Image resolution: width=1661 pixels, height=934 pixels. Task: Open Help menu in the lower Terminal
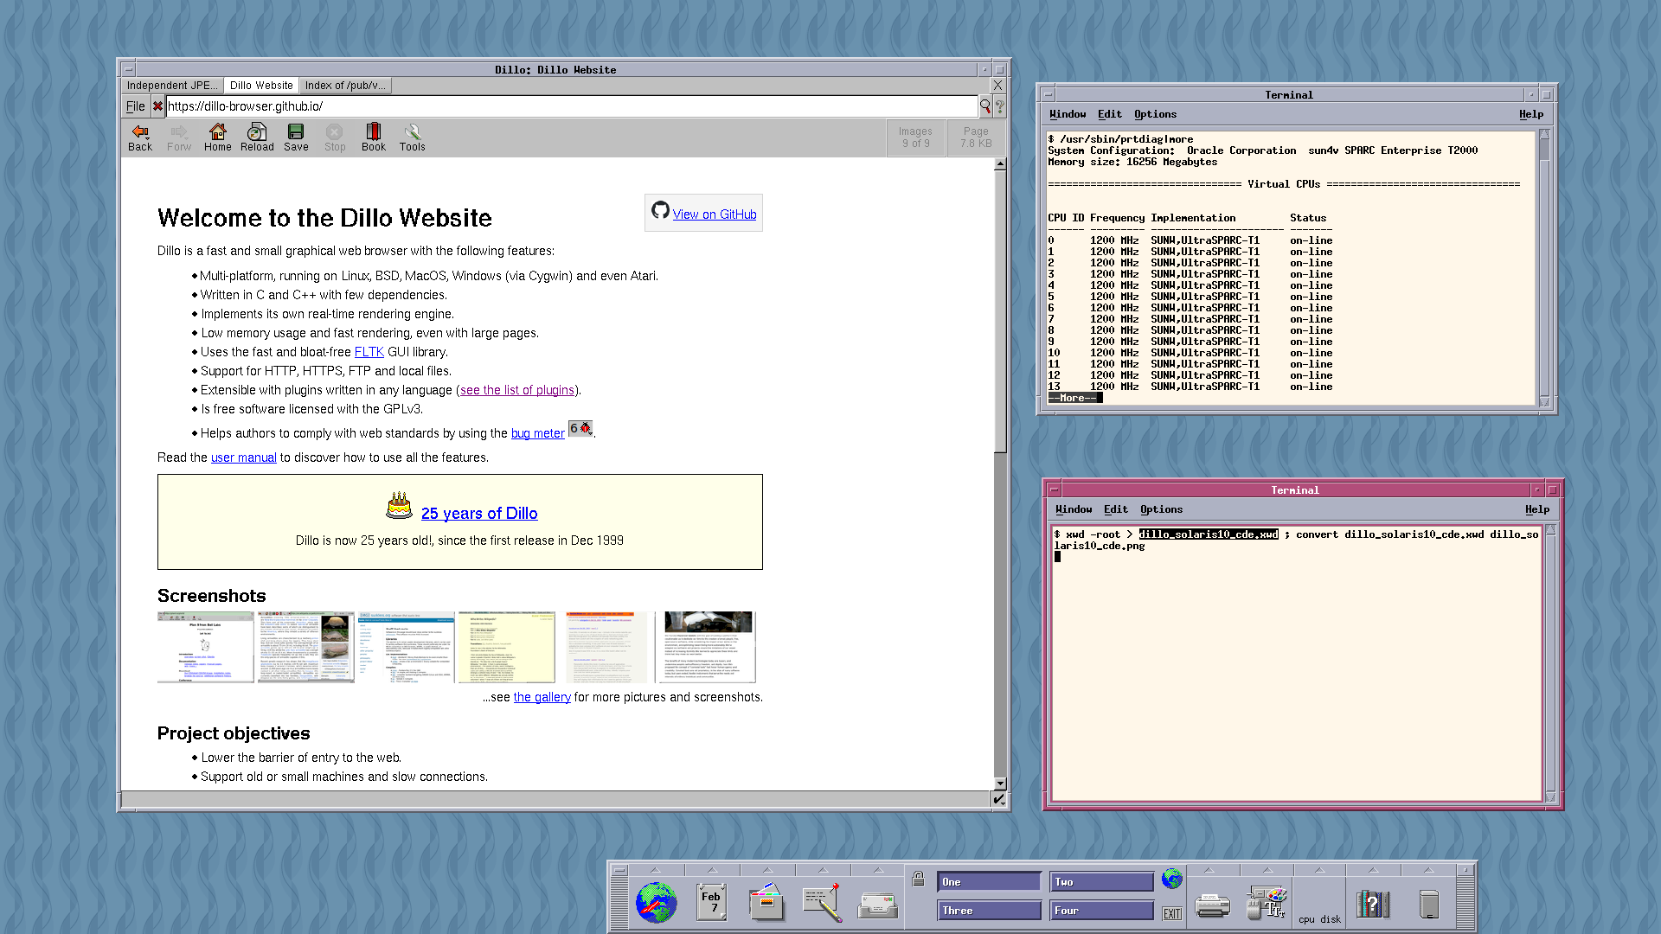pyautogui.click(x=1537, y=509)
